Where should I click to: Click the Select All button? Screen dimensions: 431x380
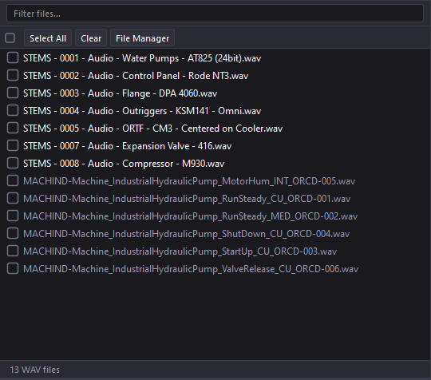pos(48,38)
